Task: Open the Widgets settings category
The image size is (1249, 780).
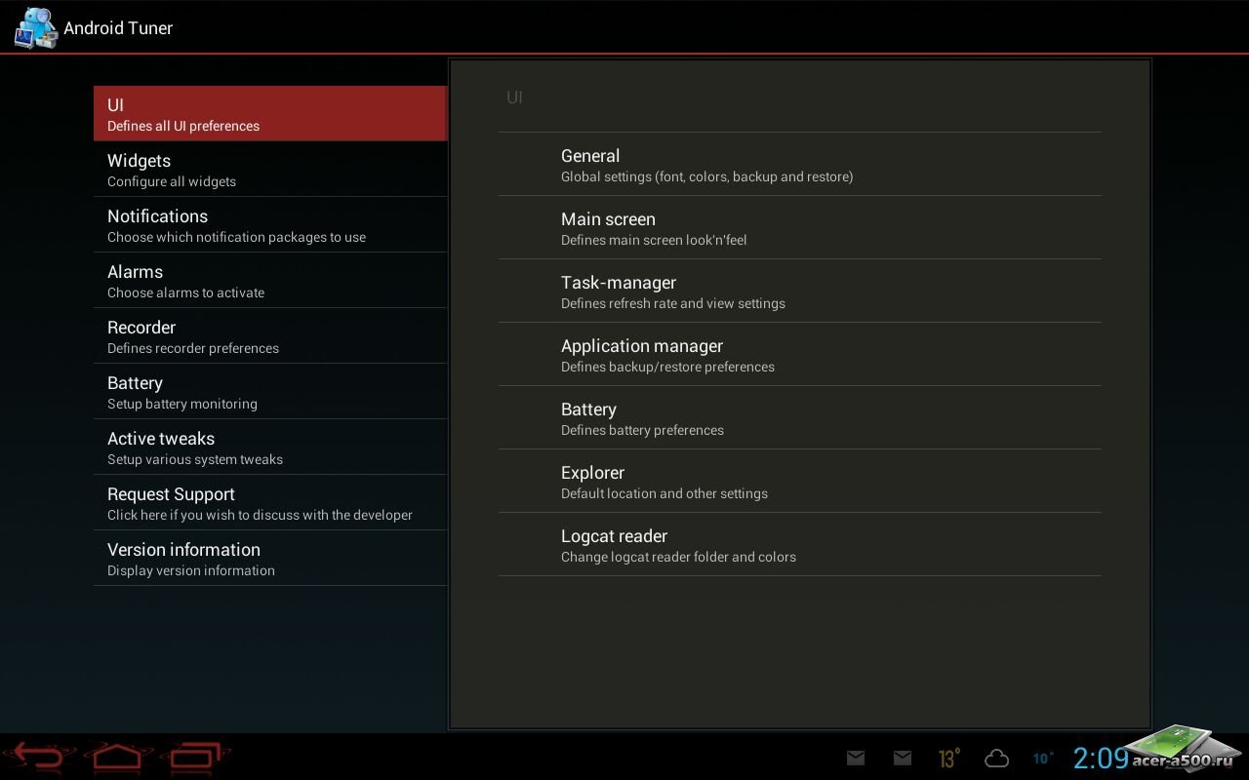Action: (x=270, y=170)
